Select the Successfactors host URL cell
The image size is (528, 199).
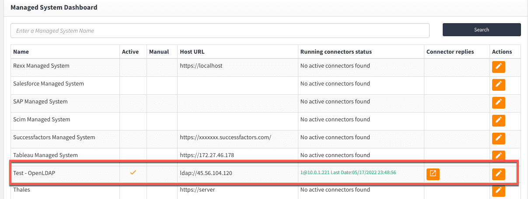tap(225, 137)
